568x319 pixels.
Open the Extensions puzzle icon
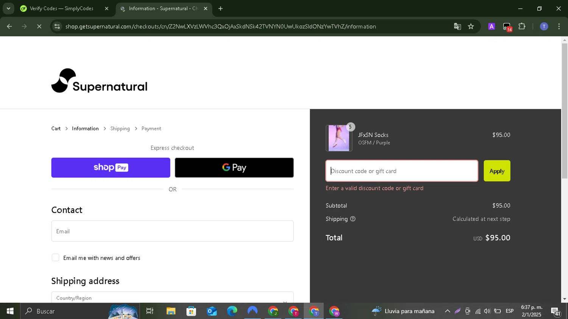click(x=522, y=26)
